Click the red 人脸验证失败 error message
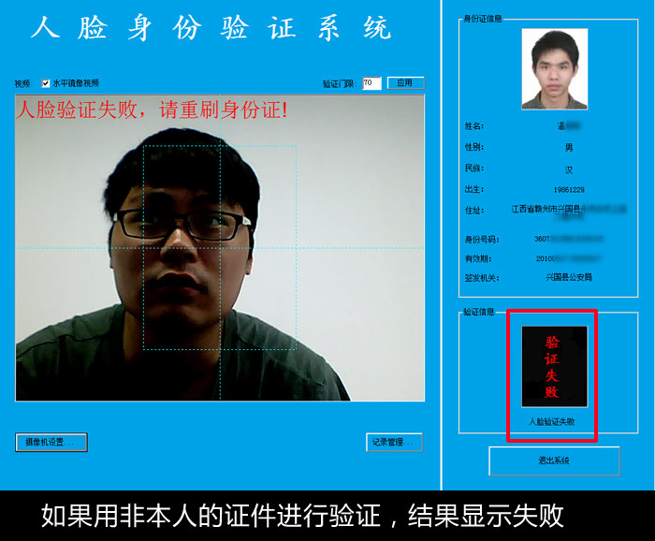655x541 pixels. (153, 110)
